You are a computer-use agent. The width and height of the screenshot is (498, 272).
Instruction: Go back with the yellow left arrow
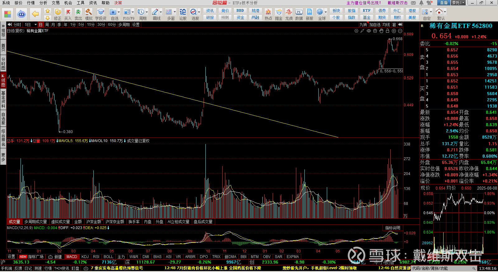pyautogui.click(x=35, y=14)
